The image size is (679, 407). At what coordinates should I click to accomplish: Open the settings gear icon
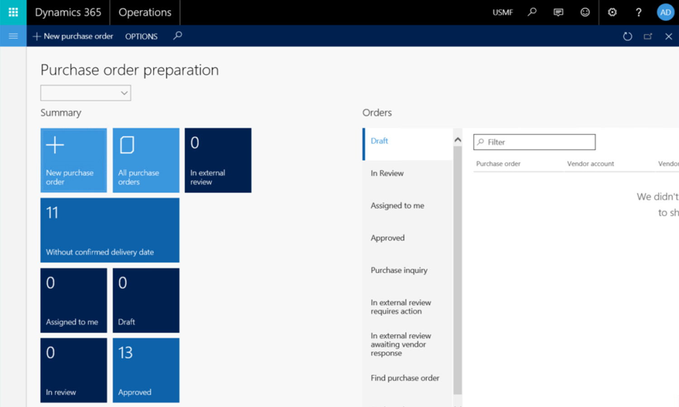pos(612,12)
